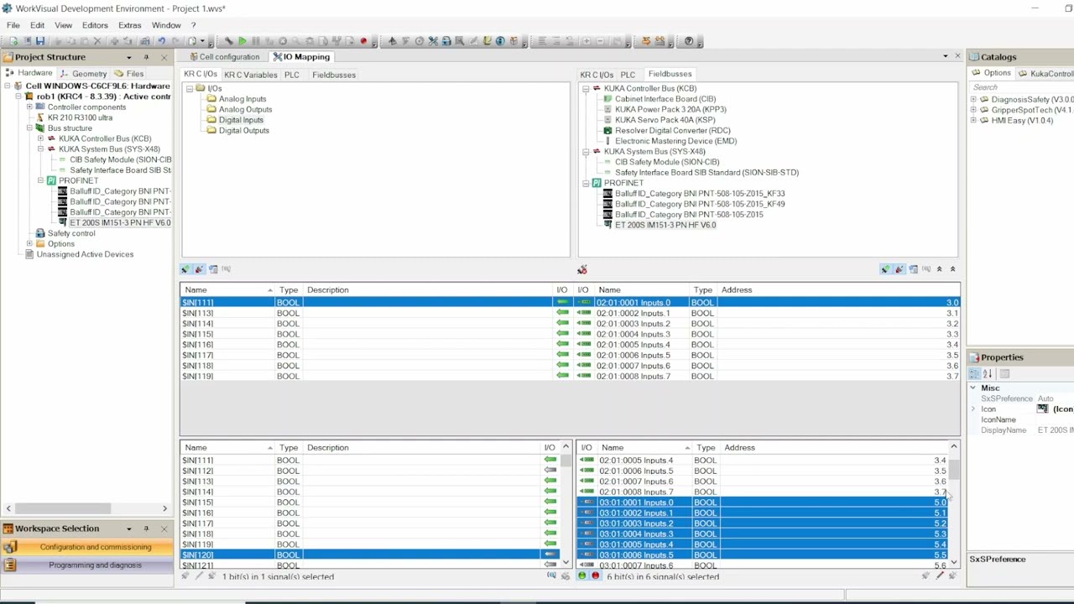Close the IO Mapping editor tab area

[x=957, y=56]
